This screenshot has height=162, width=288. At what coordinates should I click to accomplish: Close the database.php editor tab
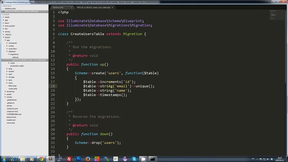click(71, 8)
